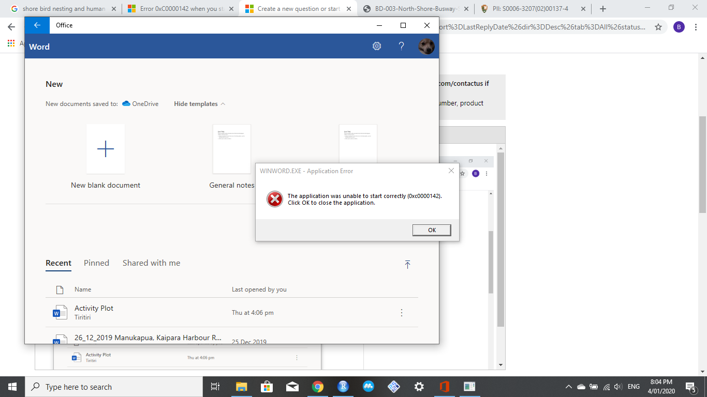This screenshot has height=397, width=707.
Task: Open the Mail app from the taskbar
Action: [x=292, y=387]
